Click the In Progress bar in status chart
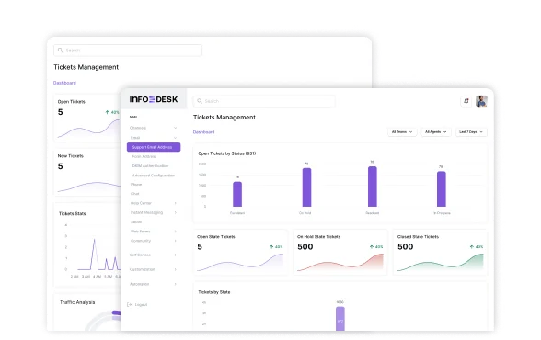Screen dimensions: 541x340 click(442, 188)
